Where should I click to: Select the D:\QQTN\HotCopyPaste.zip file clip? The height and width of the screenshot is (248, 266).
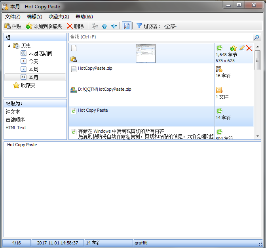[141, 95]
